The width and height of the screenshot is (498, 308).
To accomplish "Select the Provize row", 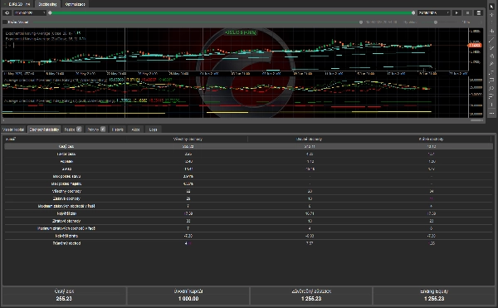I will tap(248, 161).
